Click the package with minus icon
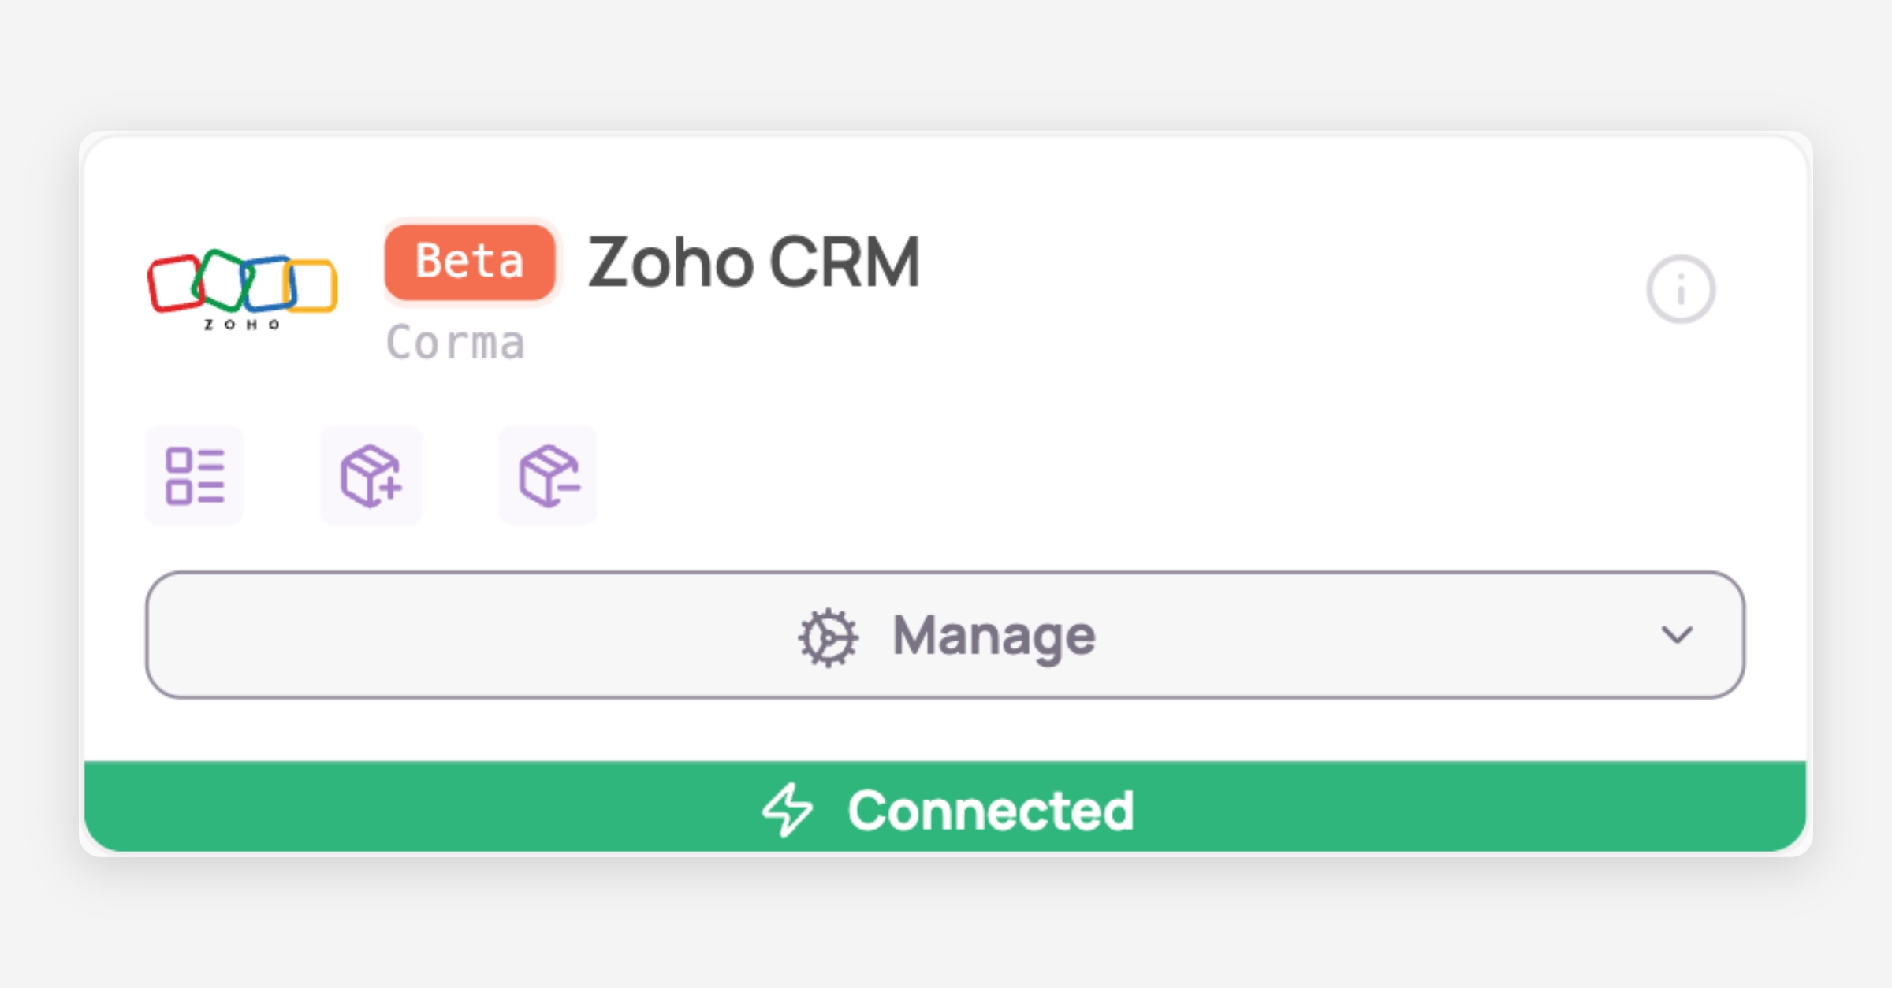1892x988 pixels. [549, 476]
